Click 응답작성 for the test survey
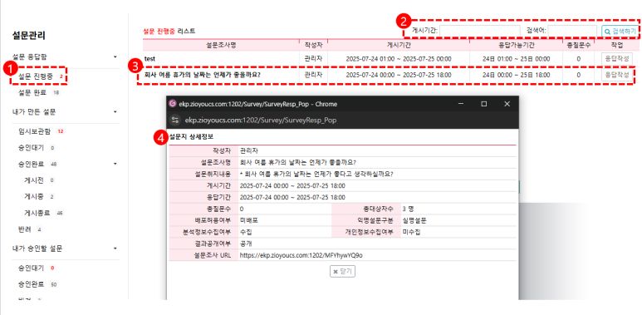 [x=616, y=58]
